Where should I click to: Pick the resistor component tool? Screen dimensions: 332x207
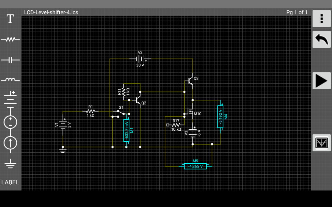coord(10,39)
